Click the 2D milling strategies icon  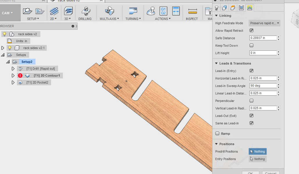[x=54, y=11]
